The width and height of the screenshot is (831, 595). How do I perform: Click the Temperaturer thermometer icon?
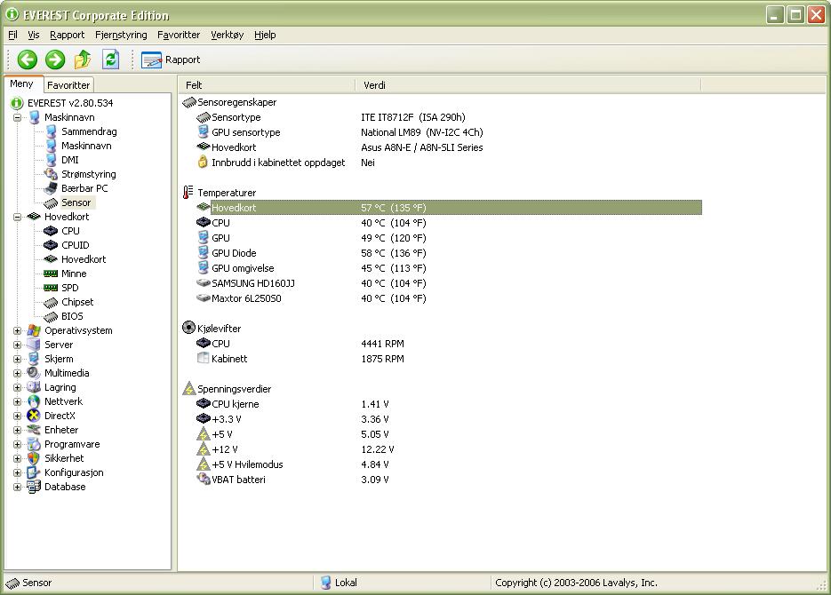[x=188, y=193]
